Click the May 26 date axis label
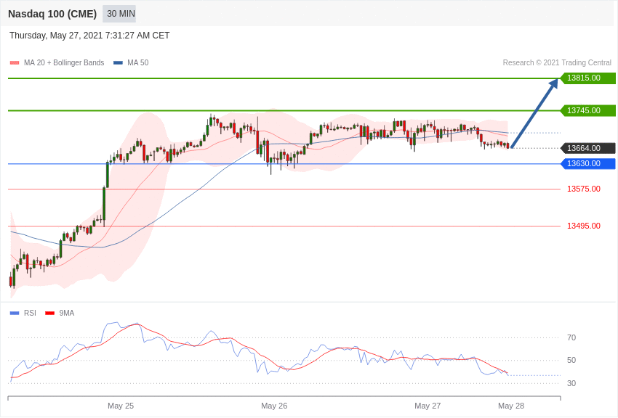Viewport: 618px width, 418px height. tap(274, 406)
